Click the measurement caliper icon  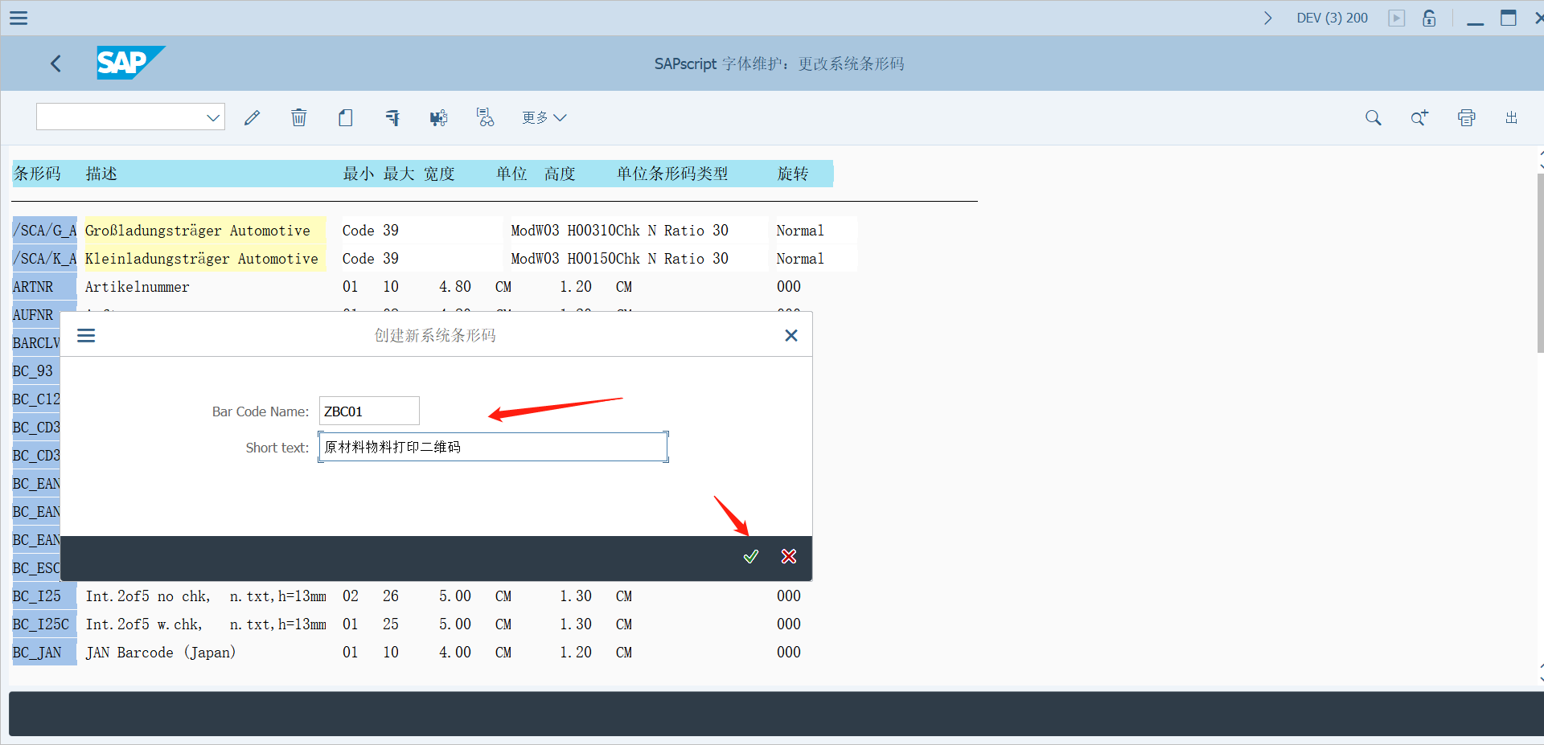(x=392, y=117)
